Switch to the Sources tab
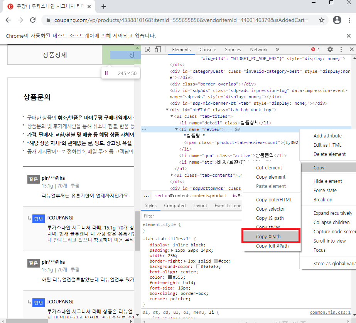 point(233,50)
